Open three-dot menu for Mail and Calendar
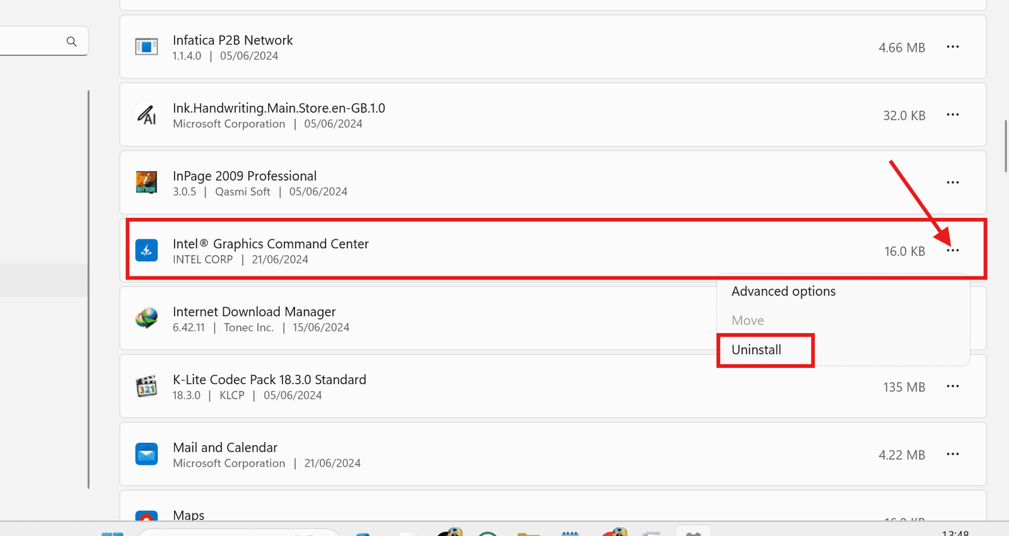Screen dimensions: 1009x536 click(x=953, y=454)
